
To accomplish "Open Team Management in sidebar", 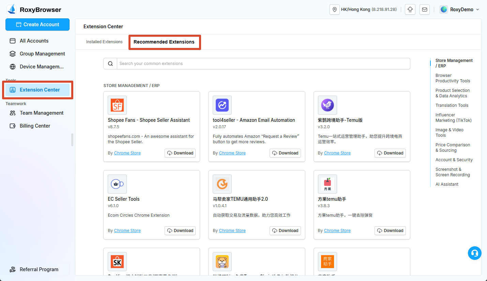I will 37,113.
